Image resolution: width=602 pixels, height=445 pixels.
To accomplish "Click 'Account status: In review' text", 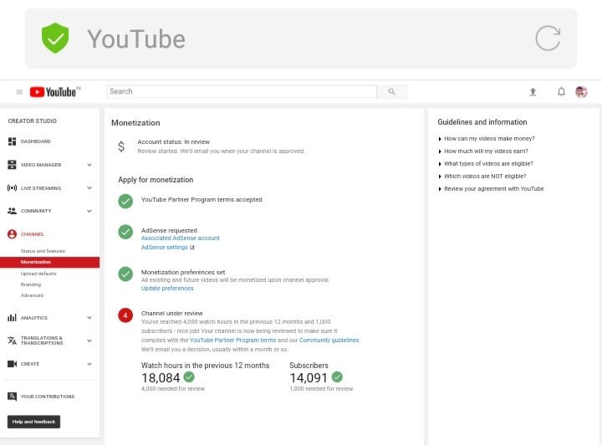I will pos(174,141).
